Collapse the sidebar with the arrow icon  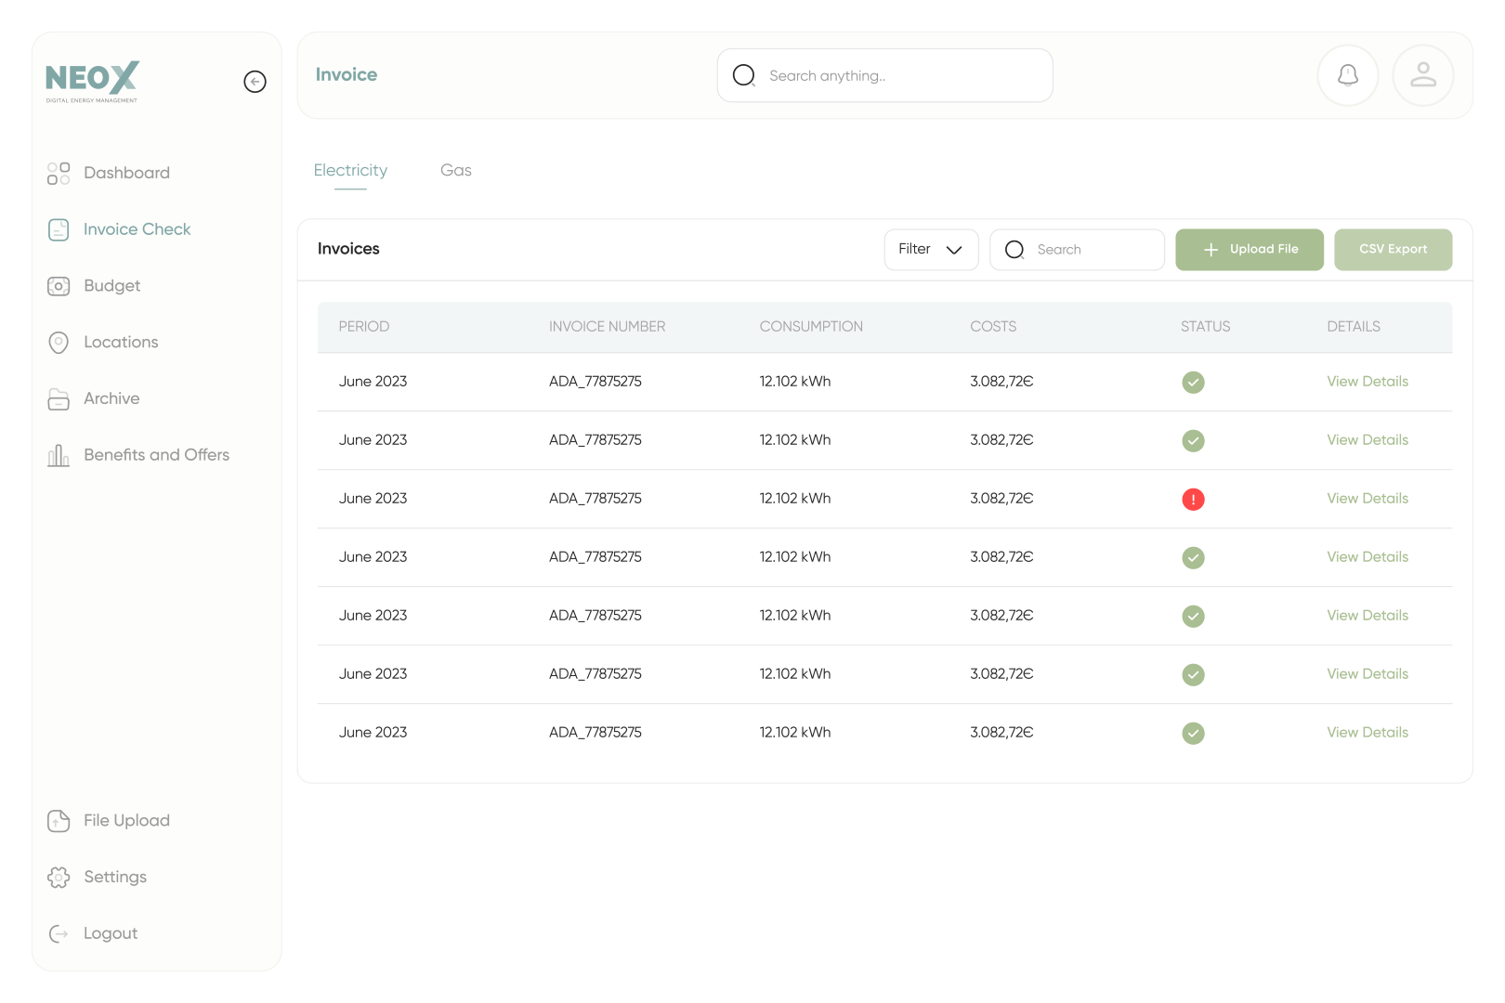(x=255, y=82)
